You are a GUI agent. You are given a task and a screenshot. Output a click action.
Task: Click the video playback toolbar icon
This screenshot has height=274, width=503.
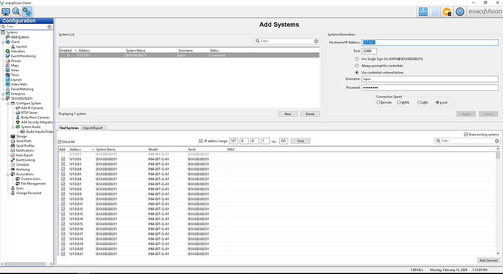[434, 12]
